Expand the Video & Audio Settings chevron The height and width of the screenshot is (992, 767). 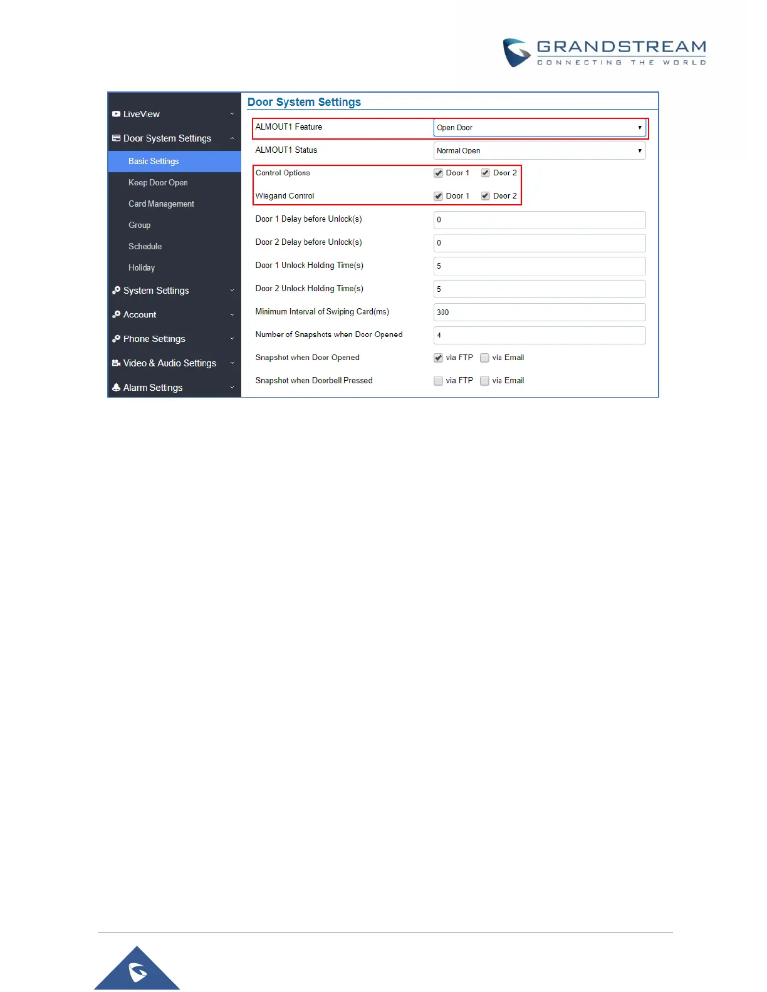click(x=232, y=363)
